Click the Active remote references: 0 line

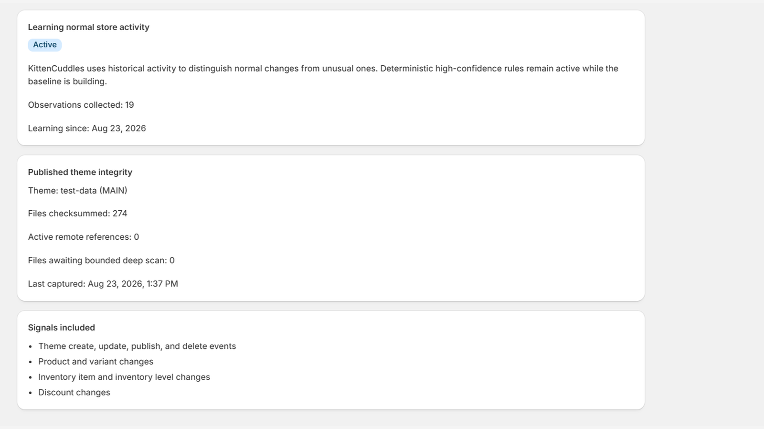click(84, 237)
